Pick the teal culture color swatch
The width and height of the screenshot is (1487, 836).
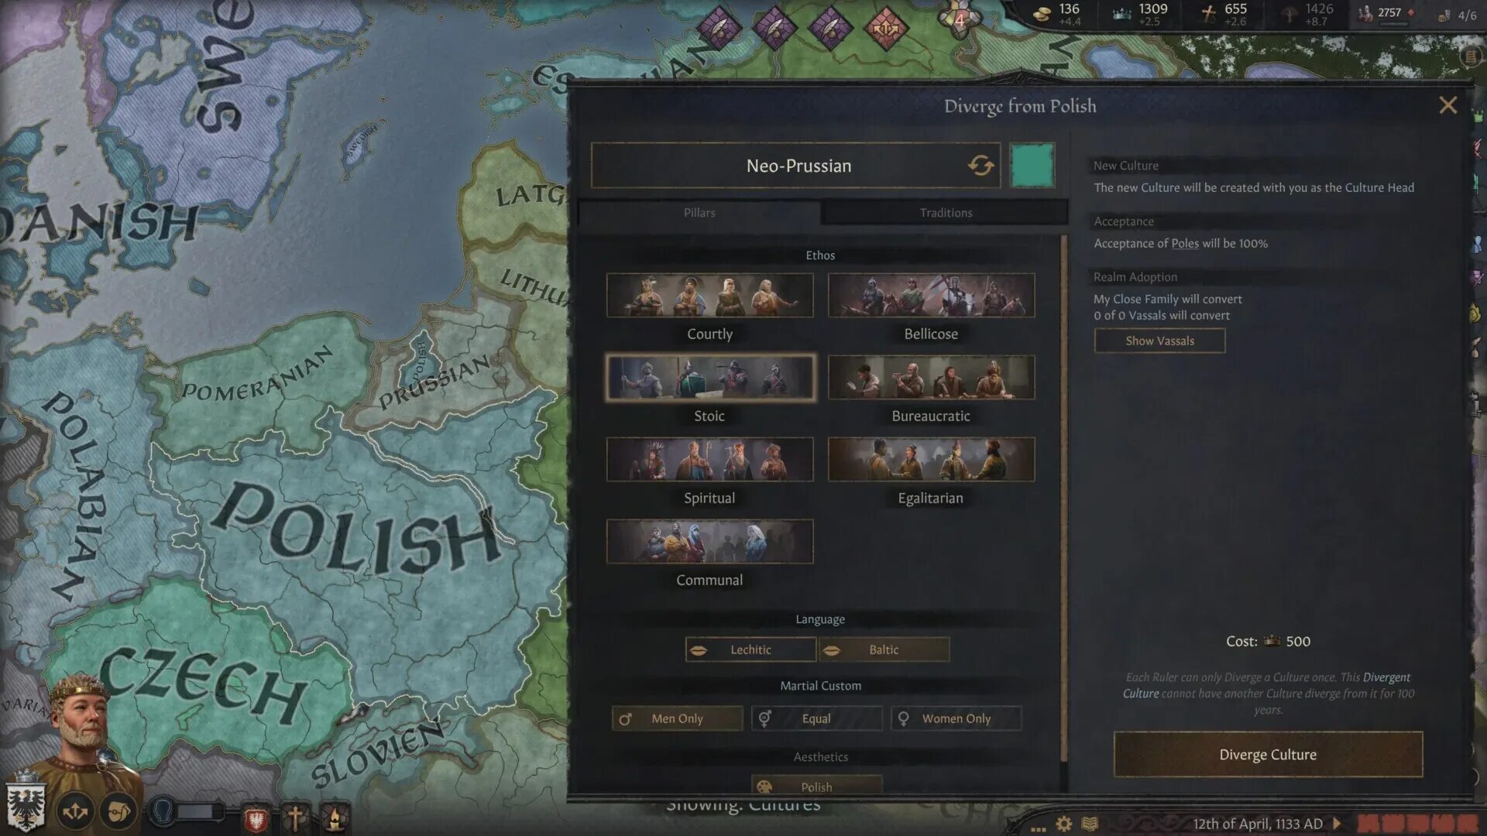(1032, 165)
